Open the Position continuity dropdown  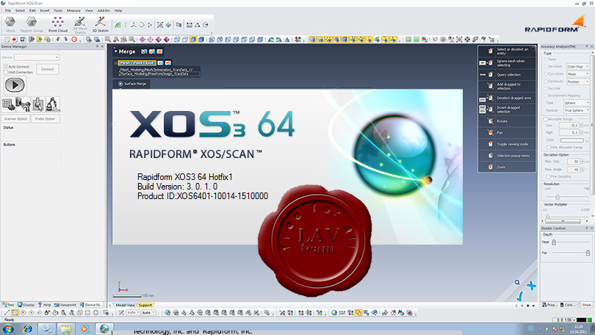(x=578, y=82)
